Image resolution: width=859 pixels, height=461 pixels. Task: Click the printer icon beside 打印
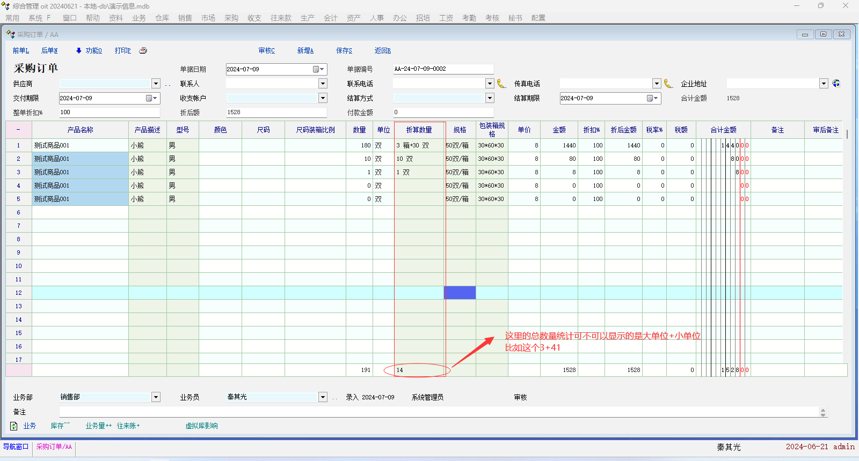143,50
